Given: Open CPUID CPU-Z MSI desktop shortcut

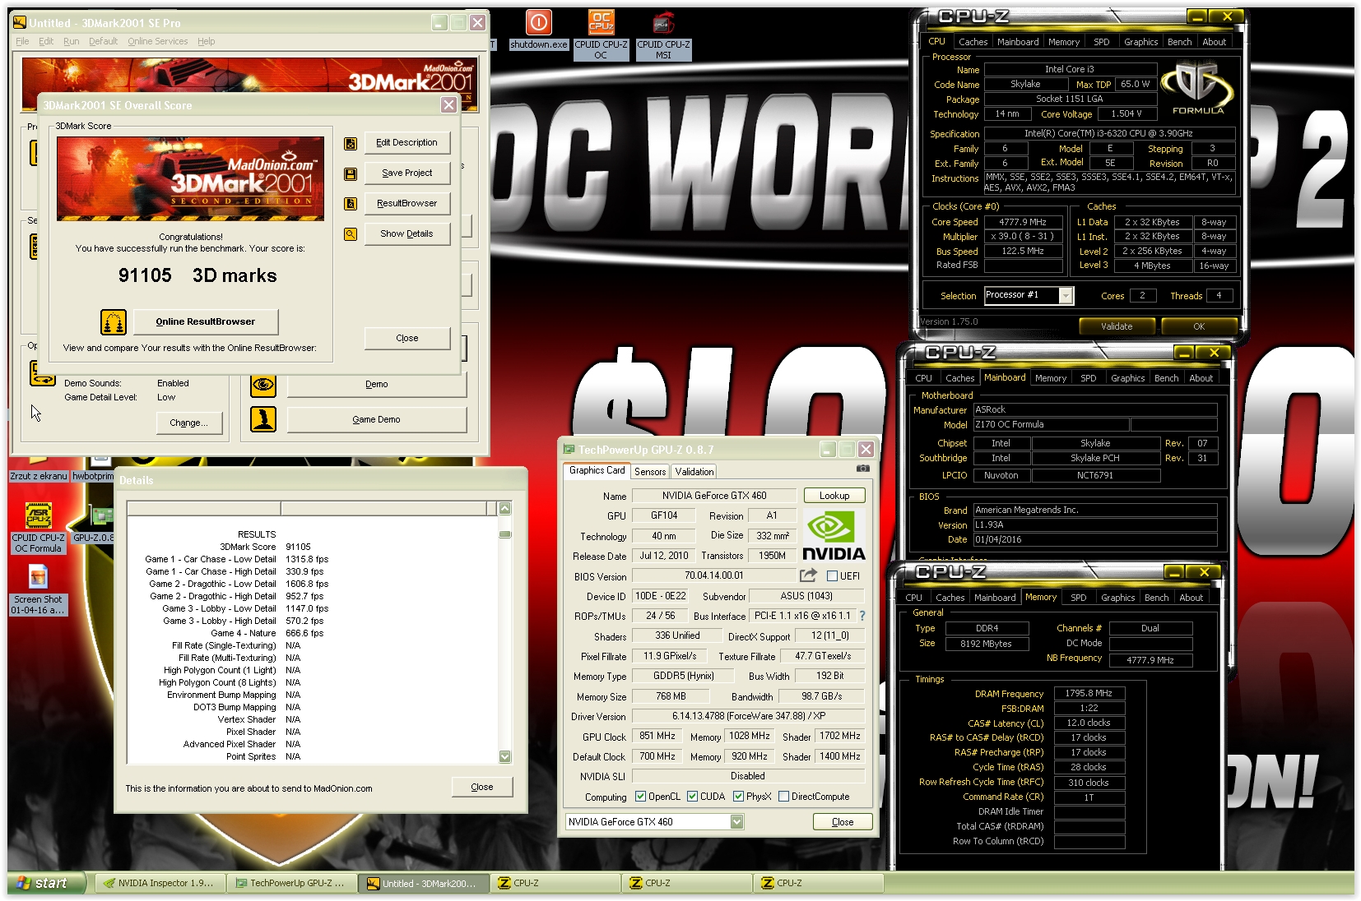Looking at the screenshot, I should pos(663,35).
